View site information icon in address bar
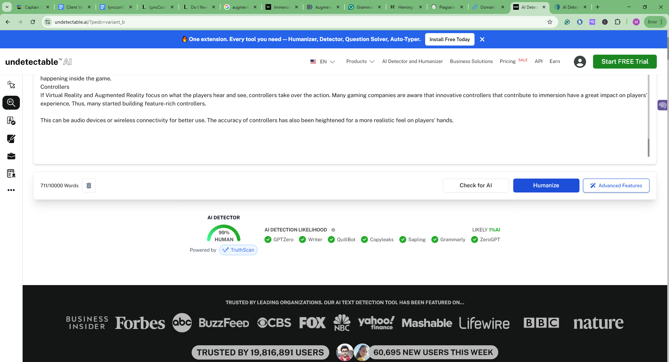669x362 pixels. point(48,22)
